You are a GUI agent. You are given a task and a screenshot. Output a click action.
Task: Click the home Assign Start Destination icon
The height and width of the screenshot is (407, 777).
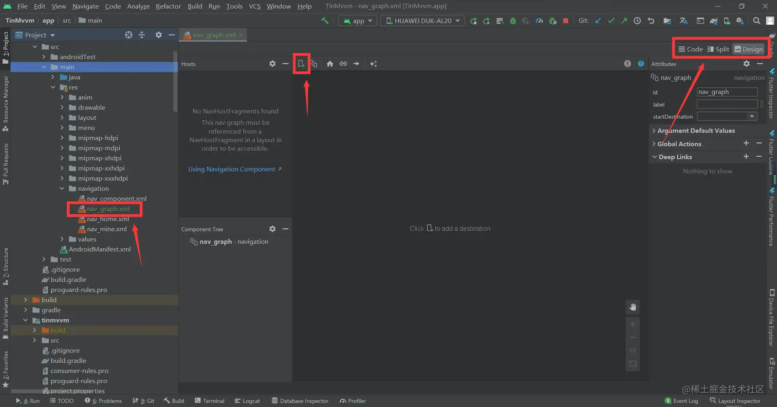(330, 64)
